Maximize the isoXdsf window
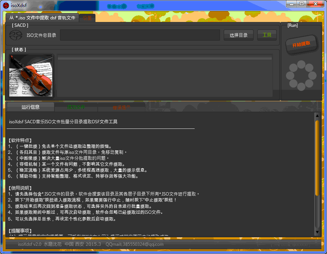The height and width of the screenshot is (254, 327). (x=301, y=4)
